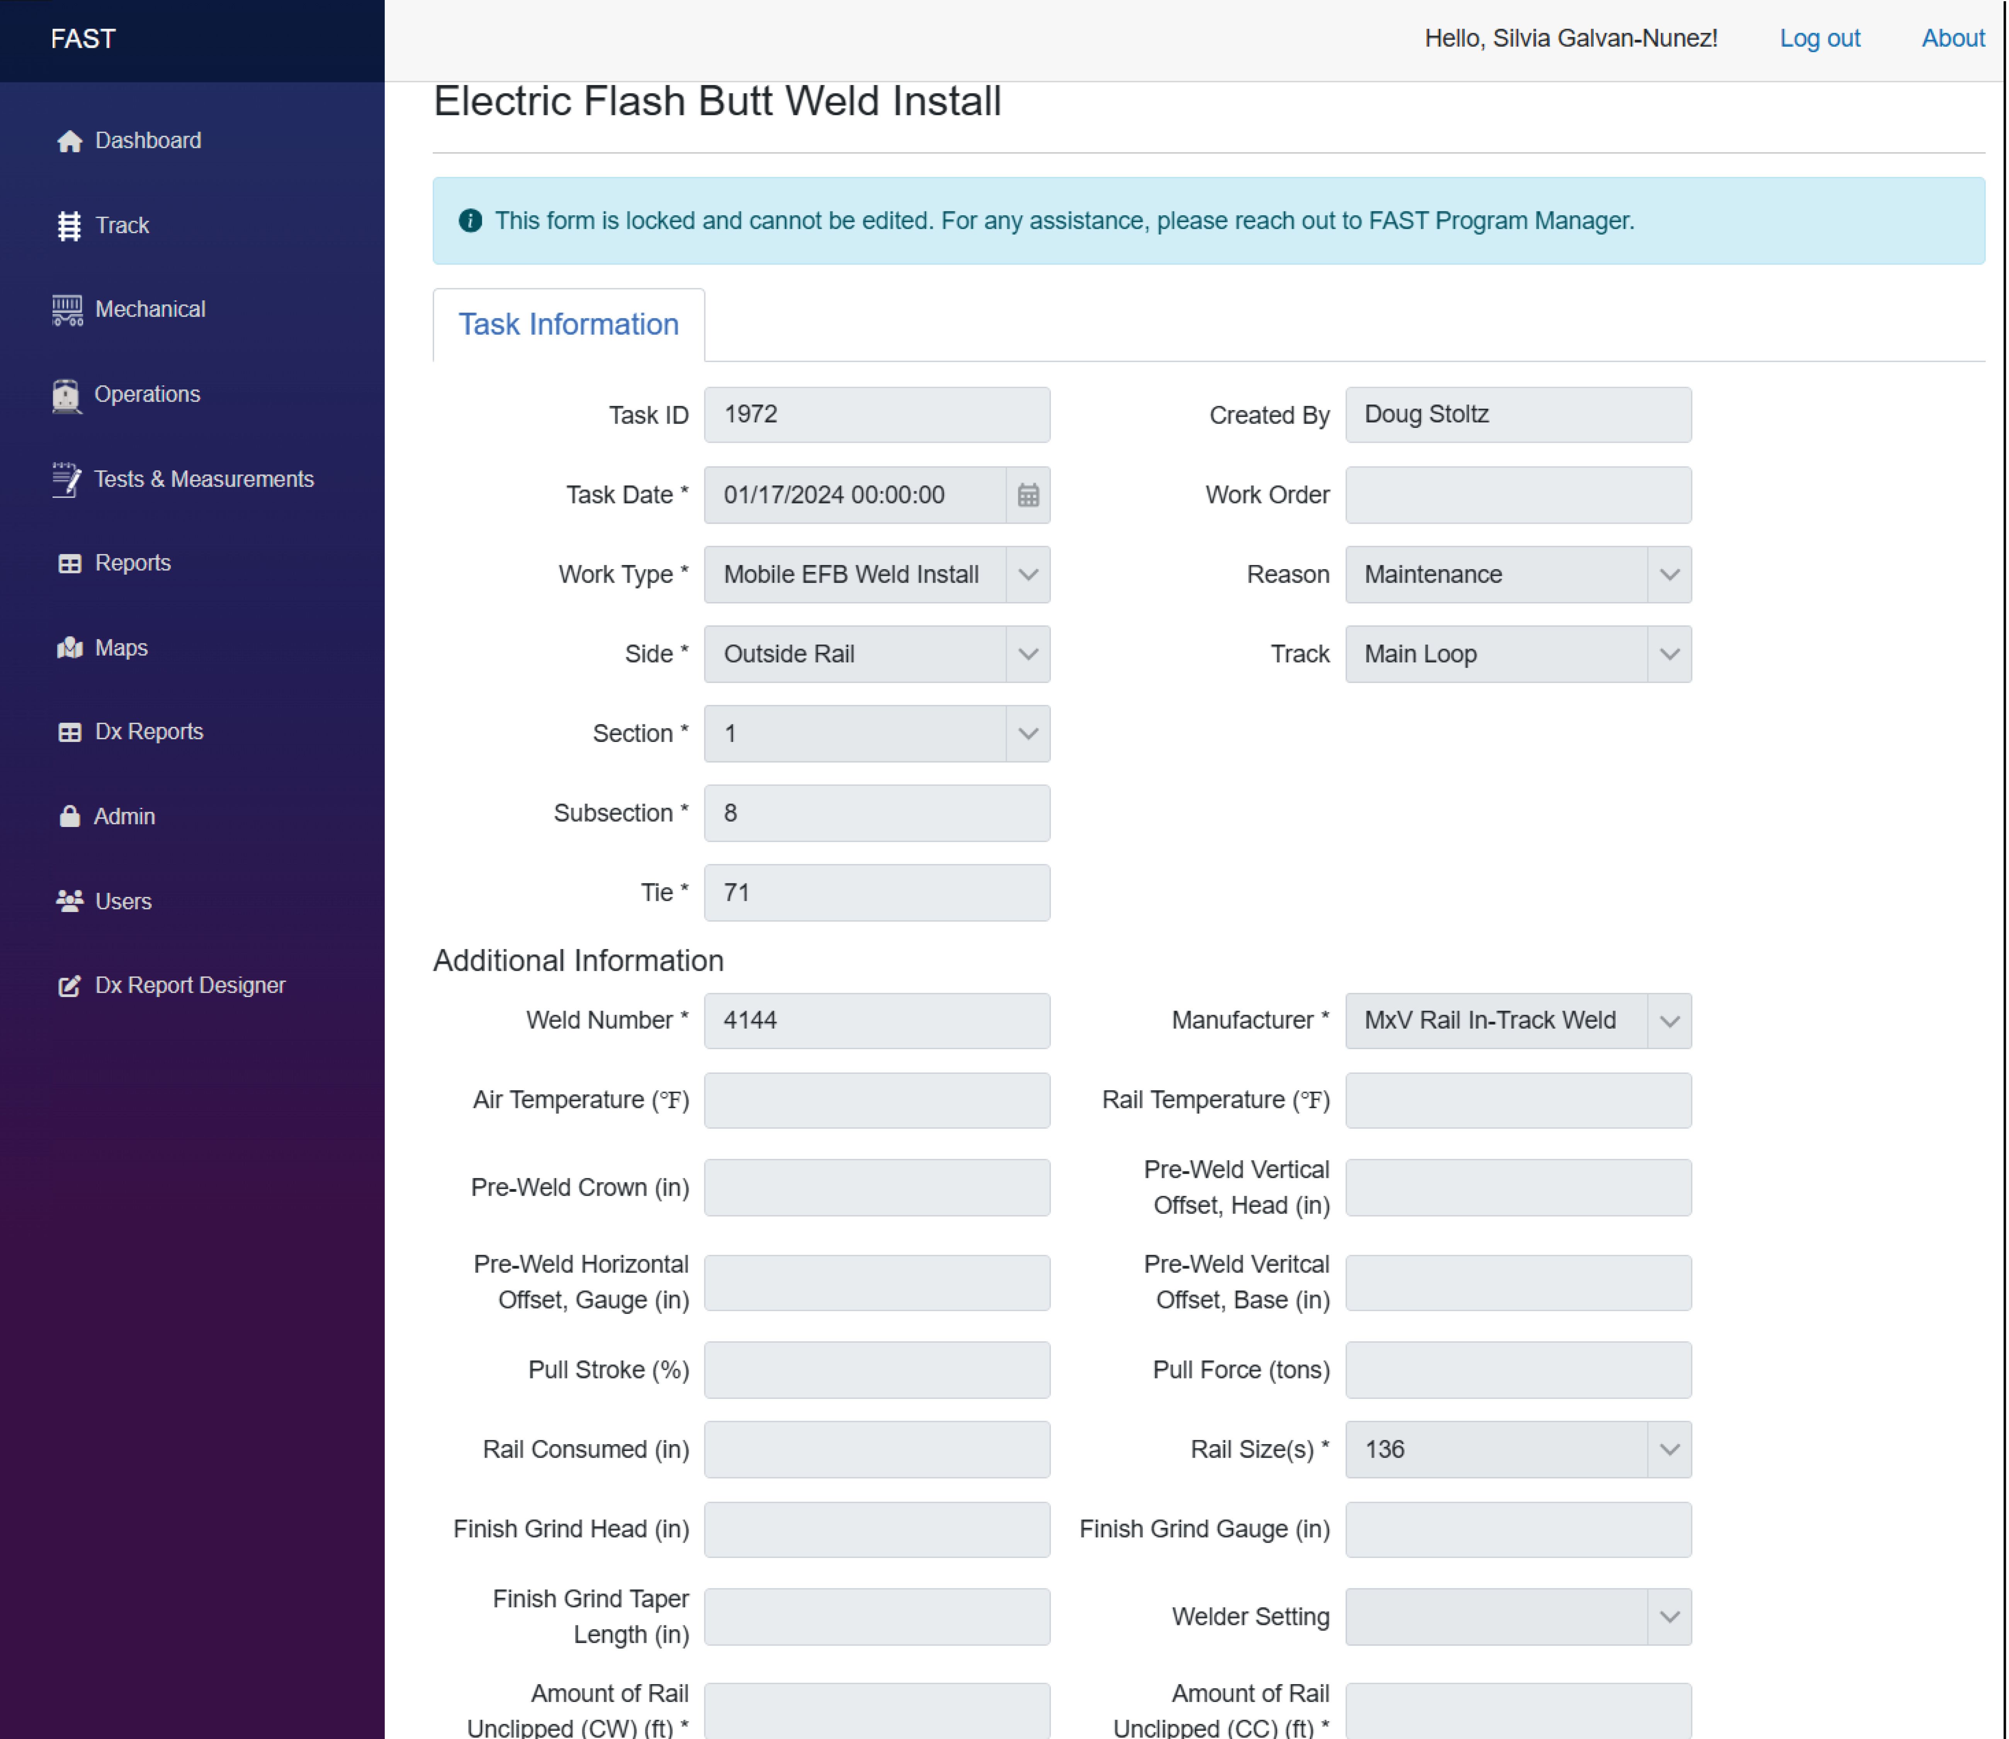Click Pre-Weld Veritcal Offset, Base field
2009x1739 pixels.
pyautogui.click(x=1518, y=1284)
